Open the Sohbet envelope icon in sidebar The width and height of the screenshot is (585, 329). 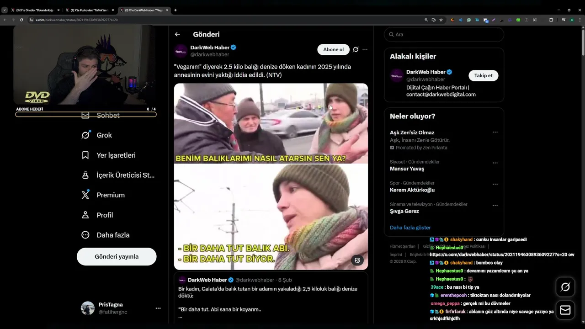[x=85, y=115]
